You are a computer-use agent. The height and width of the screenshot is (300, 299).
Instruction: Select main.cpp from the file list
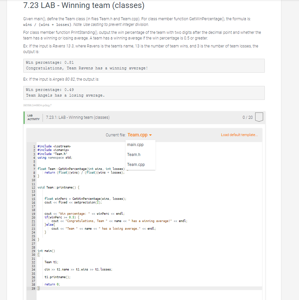coord(135,145)
